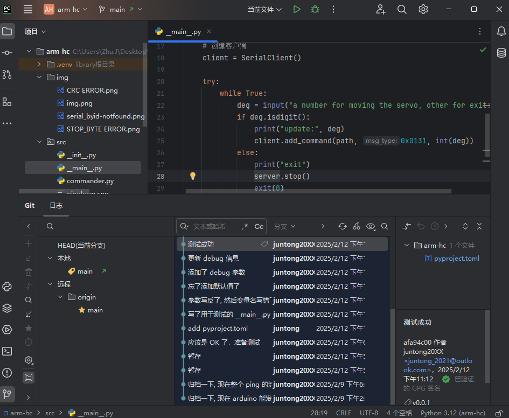Screen dimensions: 509x418
Task: Collapse the 远程 branches node
Action: (50, 284)
